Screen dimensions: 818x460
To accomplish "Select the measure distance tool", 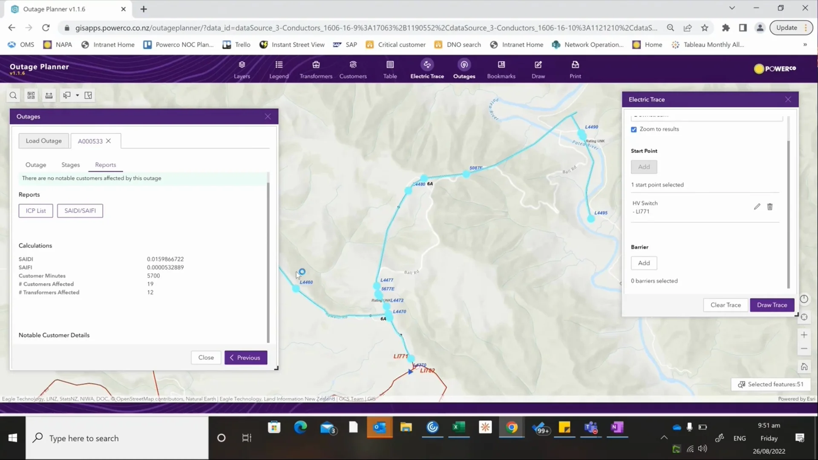I will [49, 95].
